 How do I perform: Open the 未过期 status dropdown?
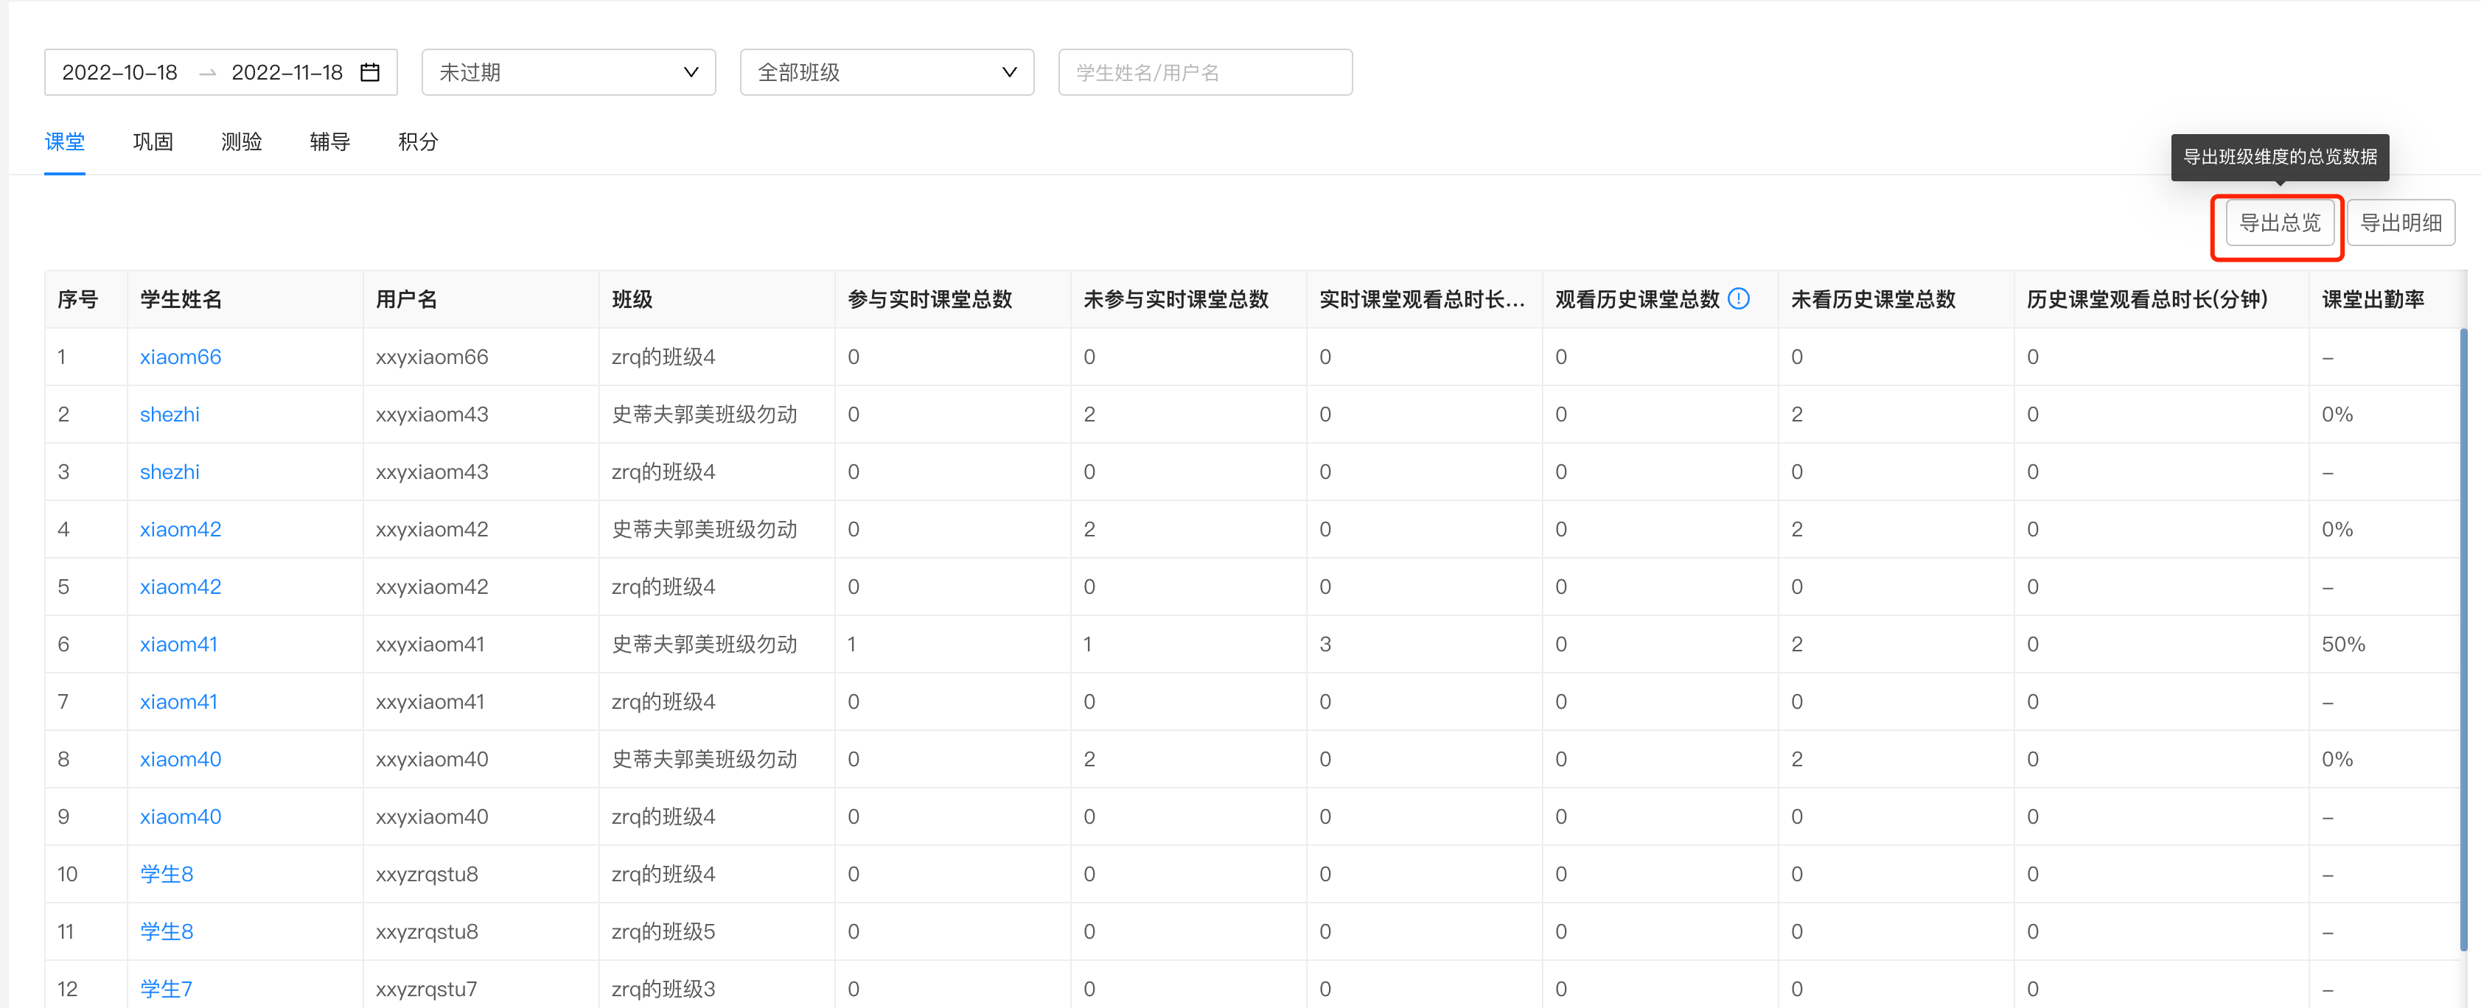pos(568,72)
